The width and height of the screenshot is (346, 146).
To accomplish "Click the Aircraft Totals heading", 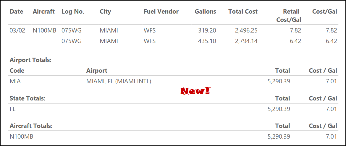I will (x=31, y=126).
